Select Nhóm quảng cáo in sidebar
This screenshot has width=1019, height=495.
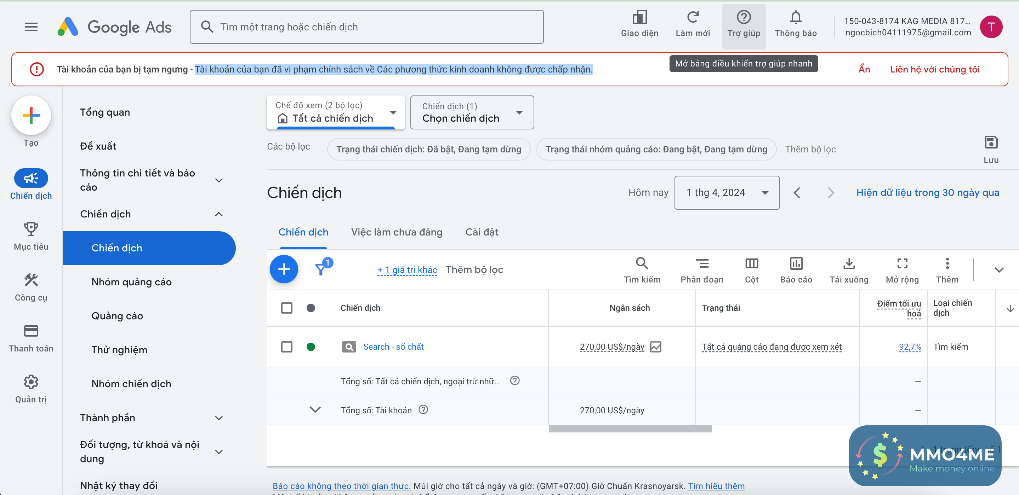pos(131,282)
